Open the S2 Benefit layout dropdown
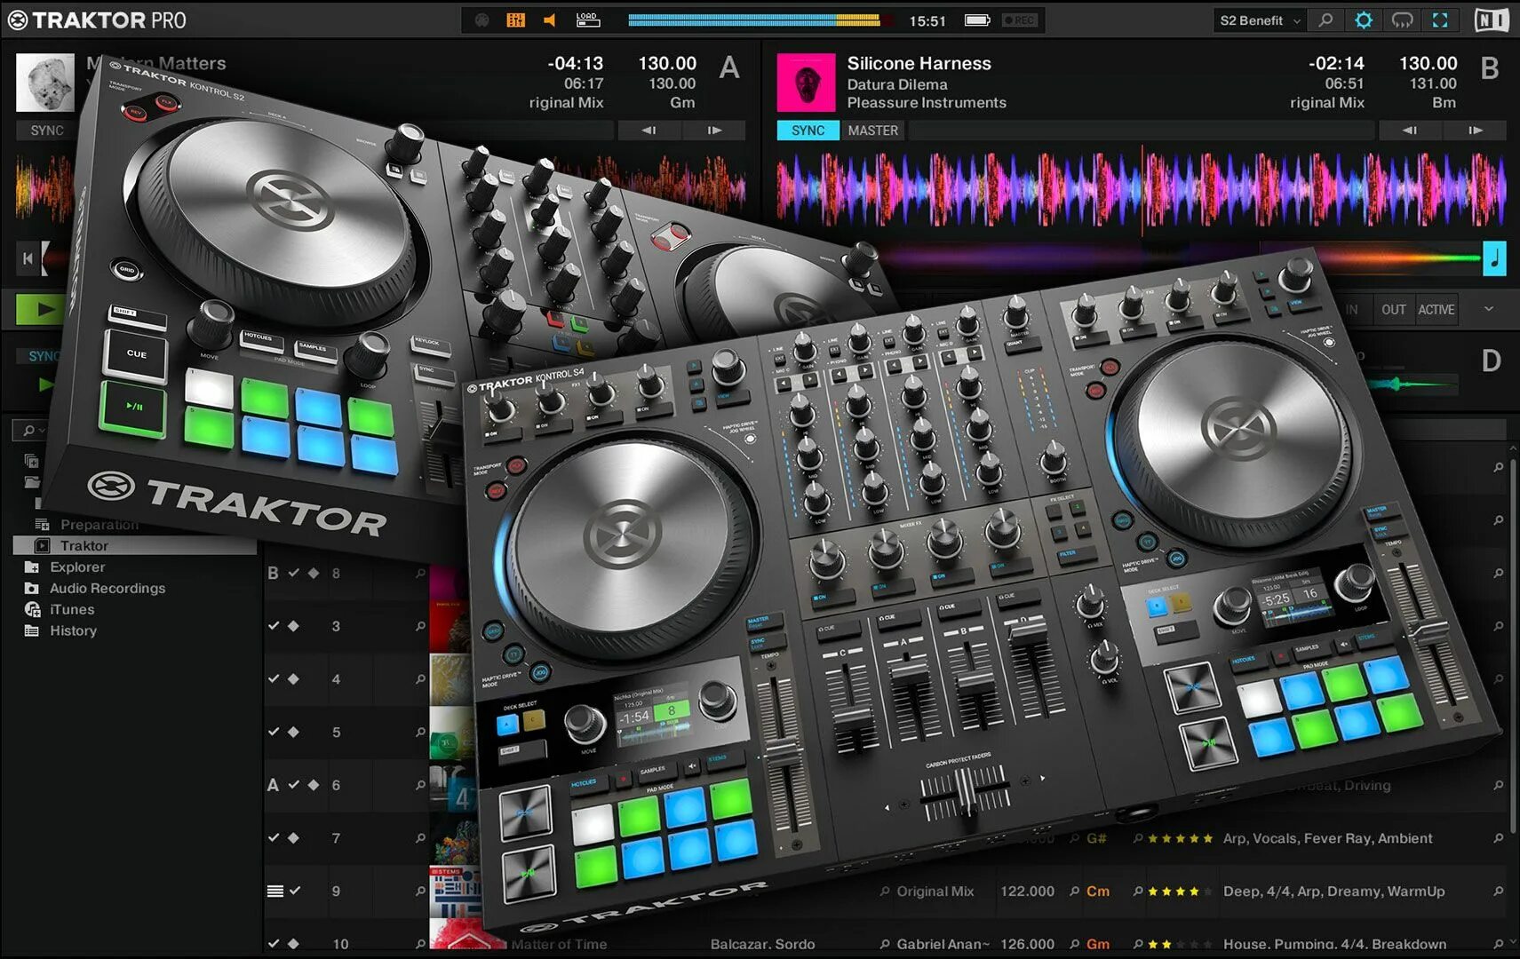This screenshot has width=1520, height=959. [1259, 20]
